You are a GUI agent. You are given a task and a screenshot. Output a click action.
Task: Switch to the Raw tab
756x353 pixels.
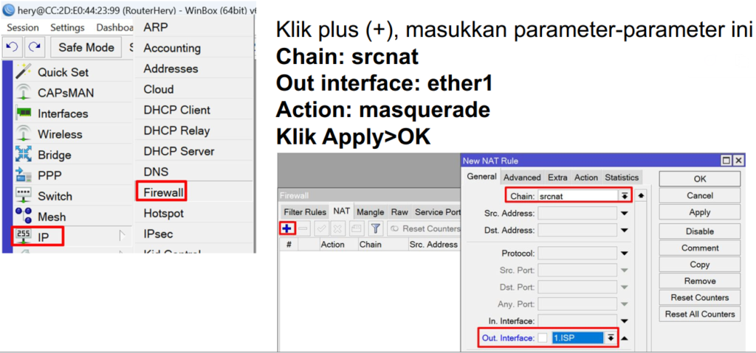pos(399,212)
